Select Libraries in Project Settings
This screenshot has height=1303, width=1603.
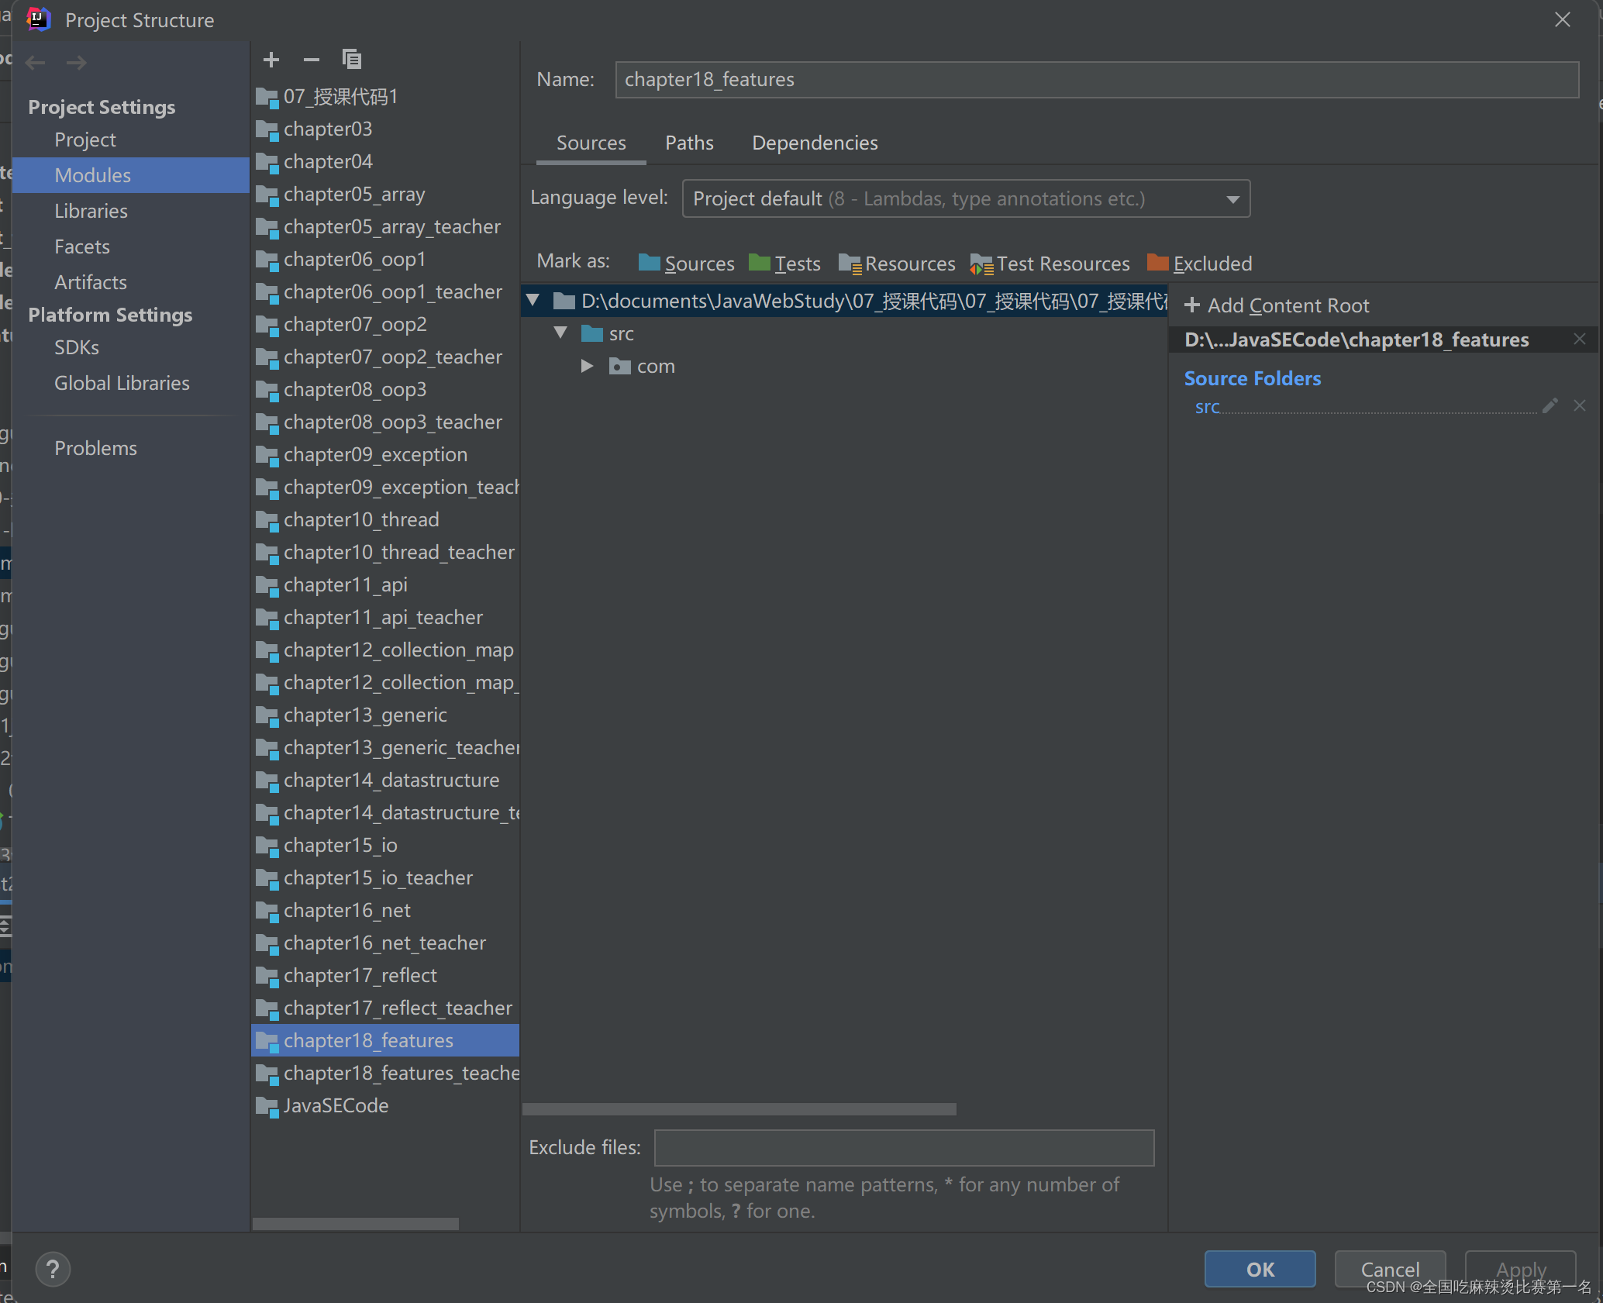[91, 211]
